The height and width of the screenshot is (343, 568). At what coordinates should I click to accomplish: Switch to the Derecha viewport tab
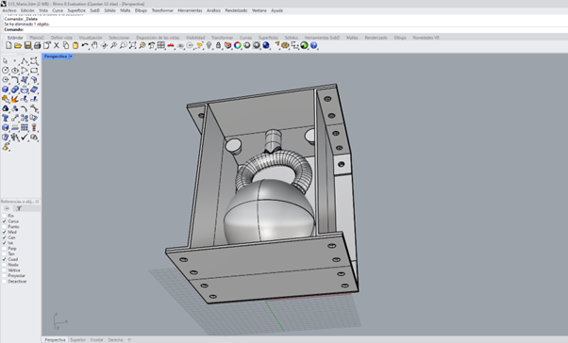tap(115, 340)
